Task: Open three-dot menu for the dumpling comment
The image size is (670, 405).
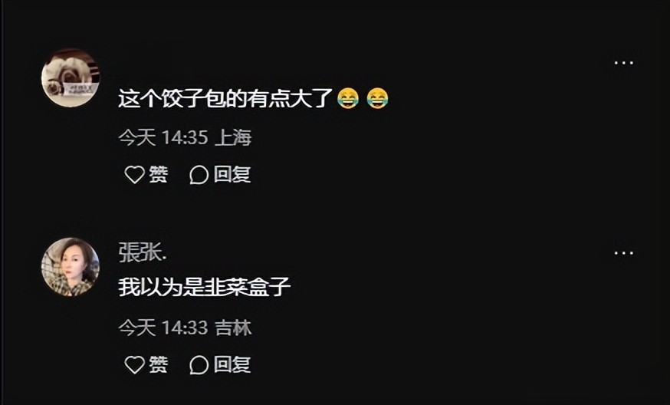Action: click(623, 63)
